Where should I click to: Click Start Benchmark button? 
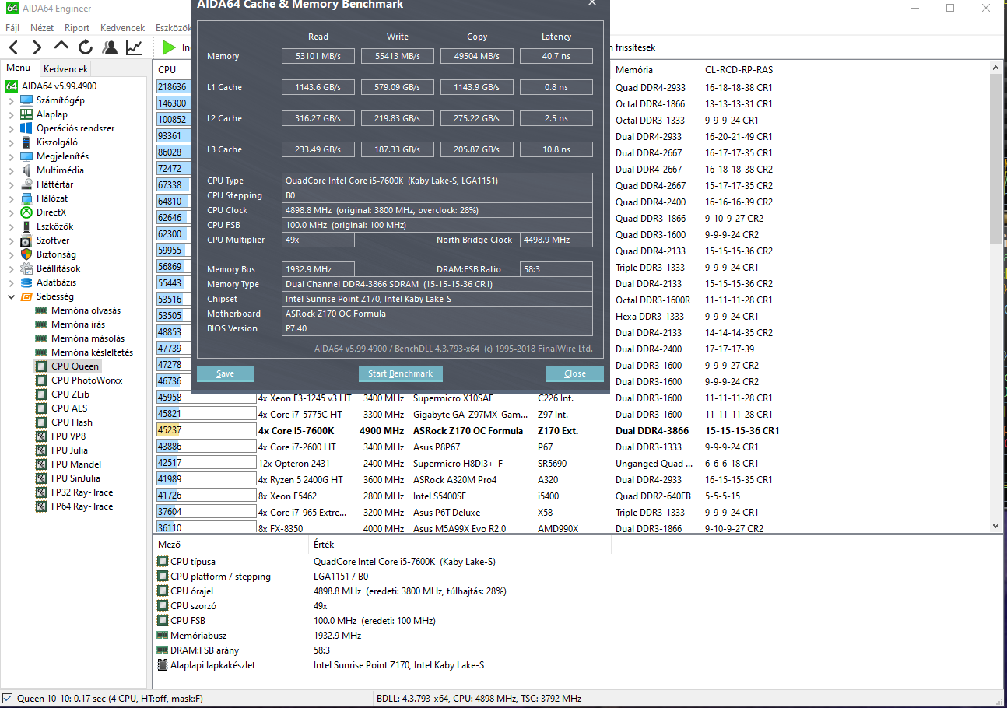pyautogui.click(x=400, y=373)
